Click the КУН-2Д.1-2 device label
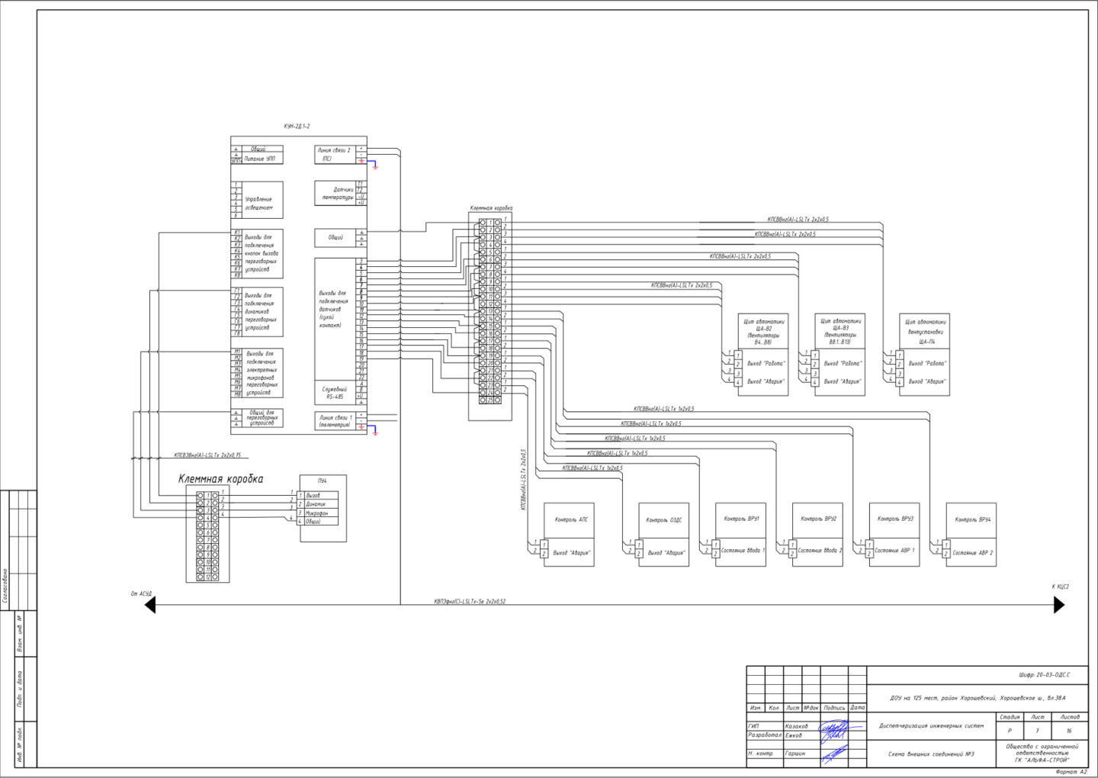This screenshot has height=778, width=1098. coord(297,127)
